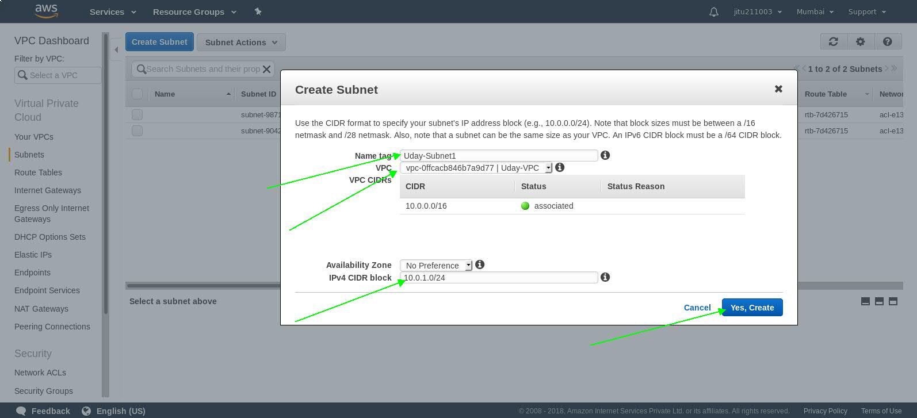
Task: Sort by the Name column header
Action: click(192, 94)
